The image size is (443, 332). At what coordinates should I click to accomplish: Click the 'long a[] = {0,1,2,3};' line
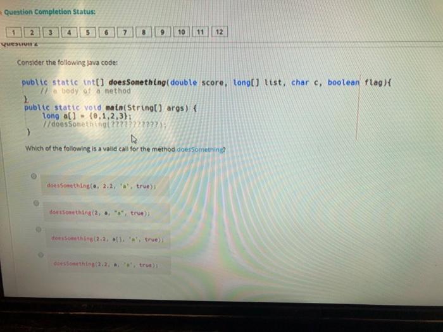tap(87, 116)
